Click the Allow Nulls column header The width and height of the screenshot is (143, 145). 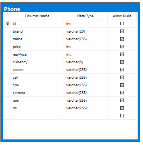[x=122, y=16]
